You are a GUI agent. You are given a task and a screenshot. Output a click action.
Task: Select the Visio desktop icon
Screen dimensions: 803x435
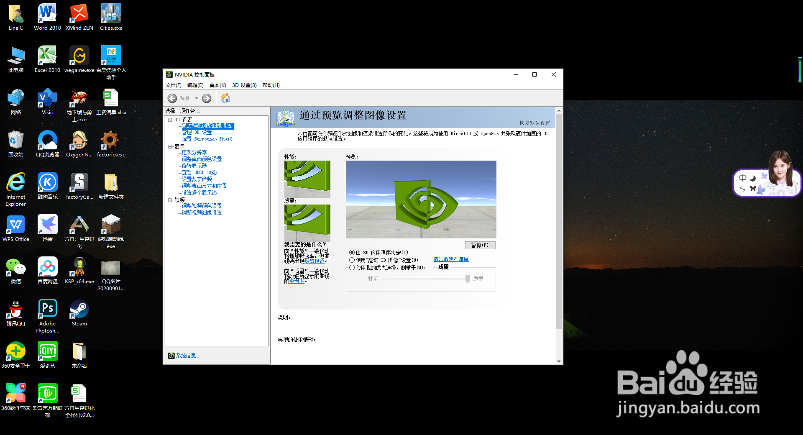(47, 102)
